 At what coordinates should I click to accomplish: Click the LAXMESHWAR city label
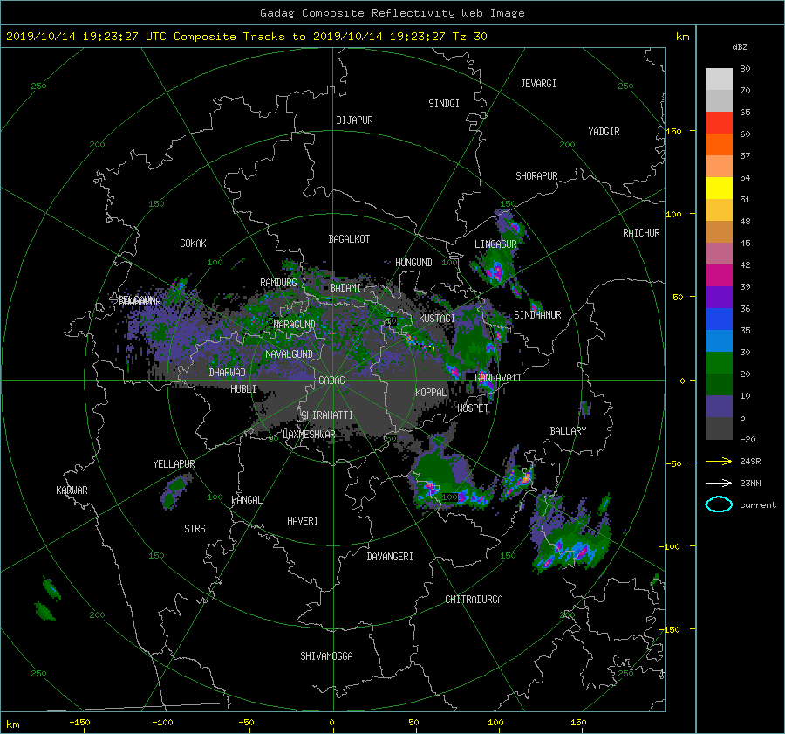[309, 435]
